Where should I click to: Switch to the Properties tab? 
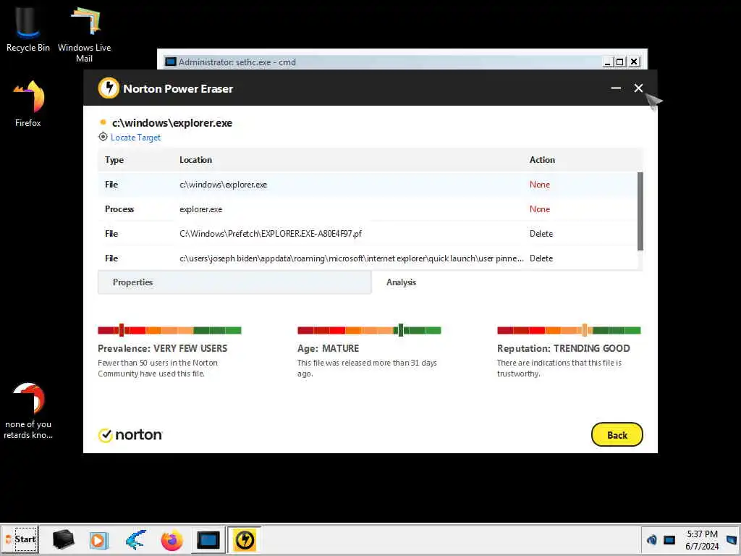click(x=234, y=282)
